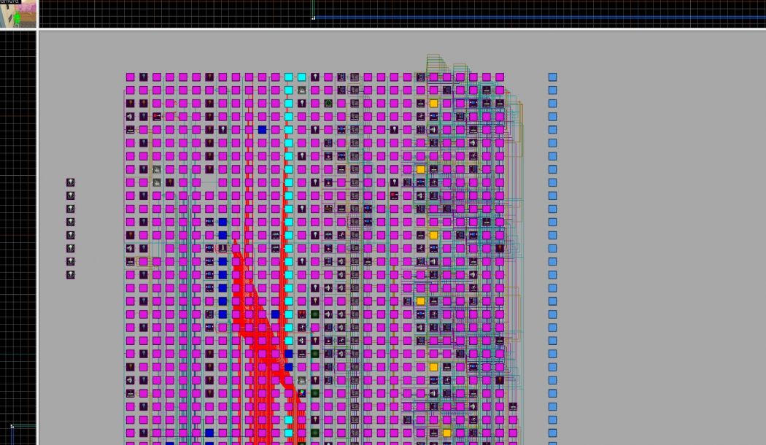Select top icon in isolated left column
Viewport: 766px width, 445px height.
coord(70,182)
